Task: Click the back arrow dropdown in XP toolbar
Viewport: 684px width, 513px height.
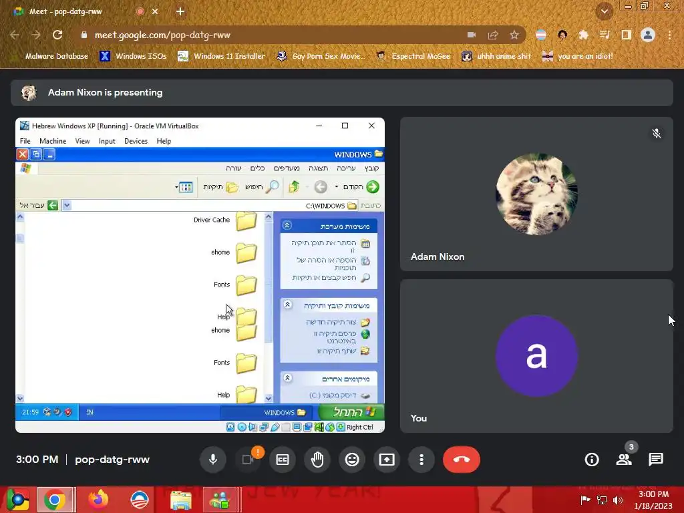Action: [337, 187]
